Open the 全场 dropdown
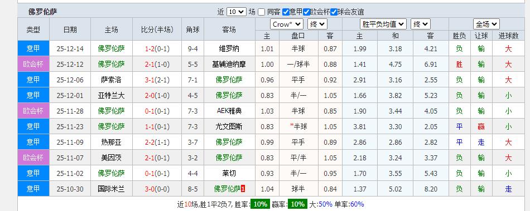Image resolution: width=530 pixels, height=211 pixels. tap(486, 24)
